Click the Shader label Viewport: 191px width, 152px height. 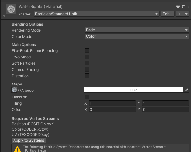click(x=24, y=14)
